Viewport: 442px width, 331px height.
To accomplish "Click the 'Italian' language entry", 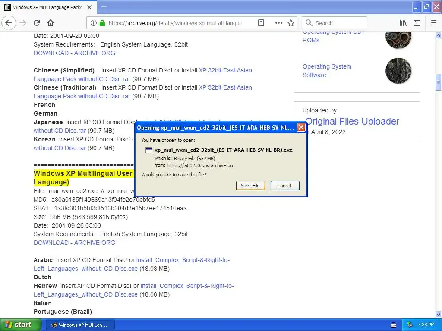I will pos(43,303).
